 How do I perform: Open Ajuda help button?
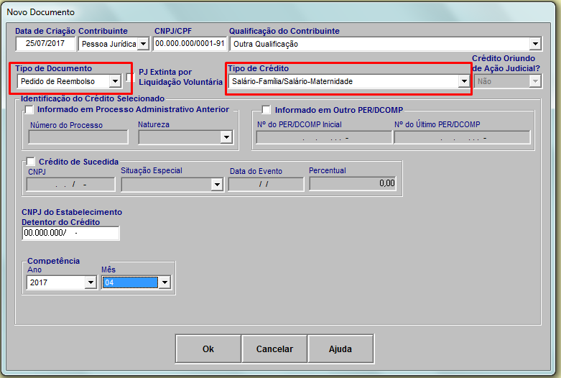click(340, 349)
